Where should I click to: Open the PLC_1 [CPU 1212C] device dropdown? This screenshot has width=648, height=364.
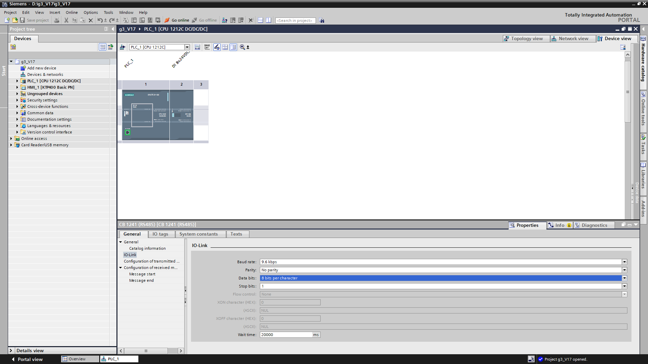187,47
